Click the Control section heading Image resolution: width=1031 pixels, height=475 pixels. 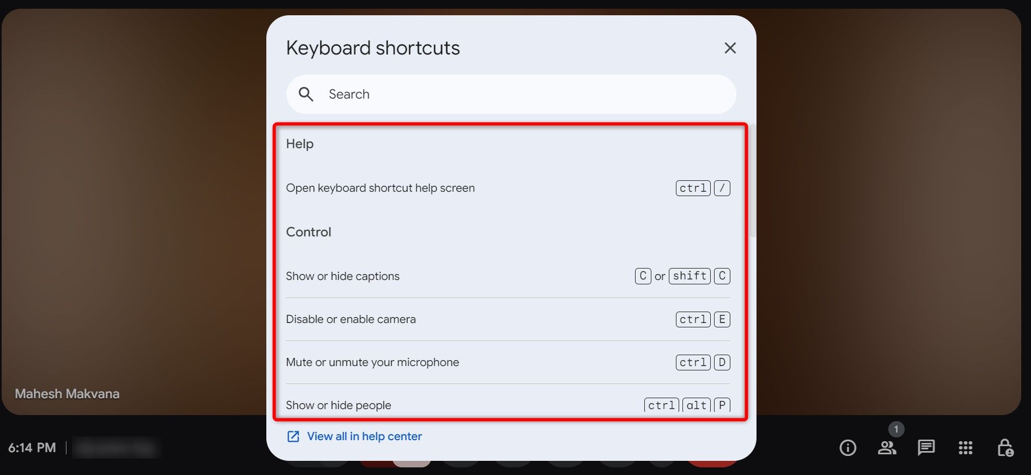point(309,232)
